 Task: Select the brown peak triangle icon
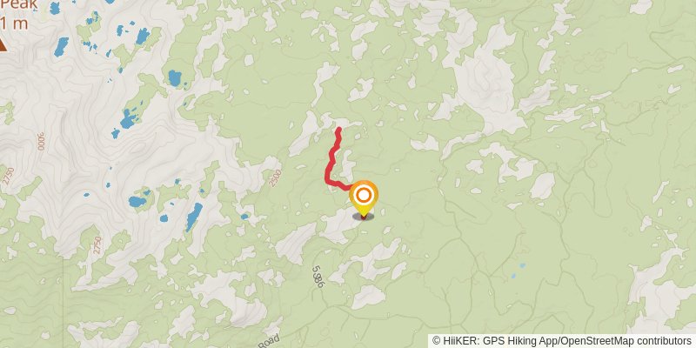[x=3, y=45]
